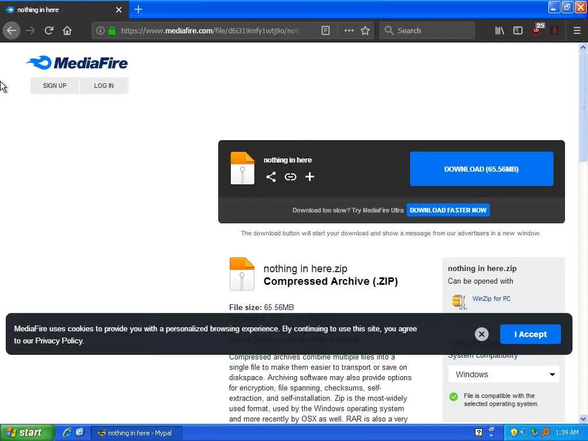Open the Windows system compatibility dropdown
Screen dimensions: 588x441
(504, 374)
